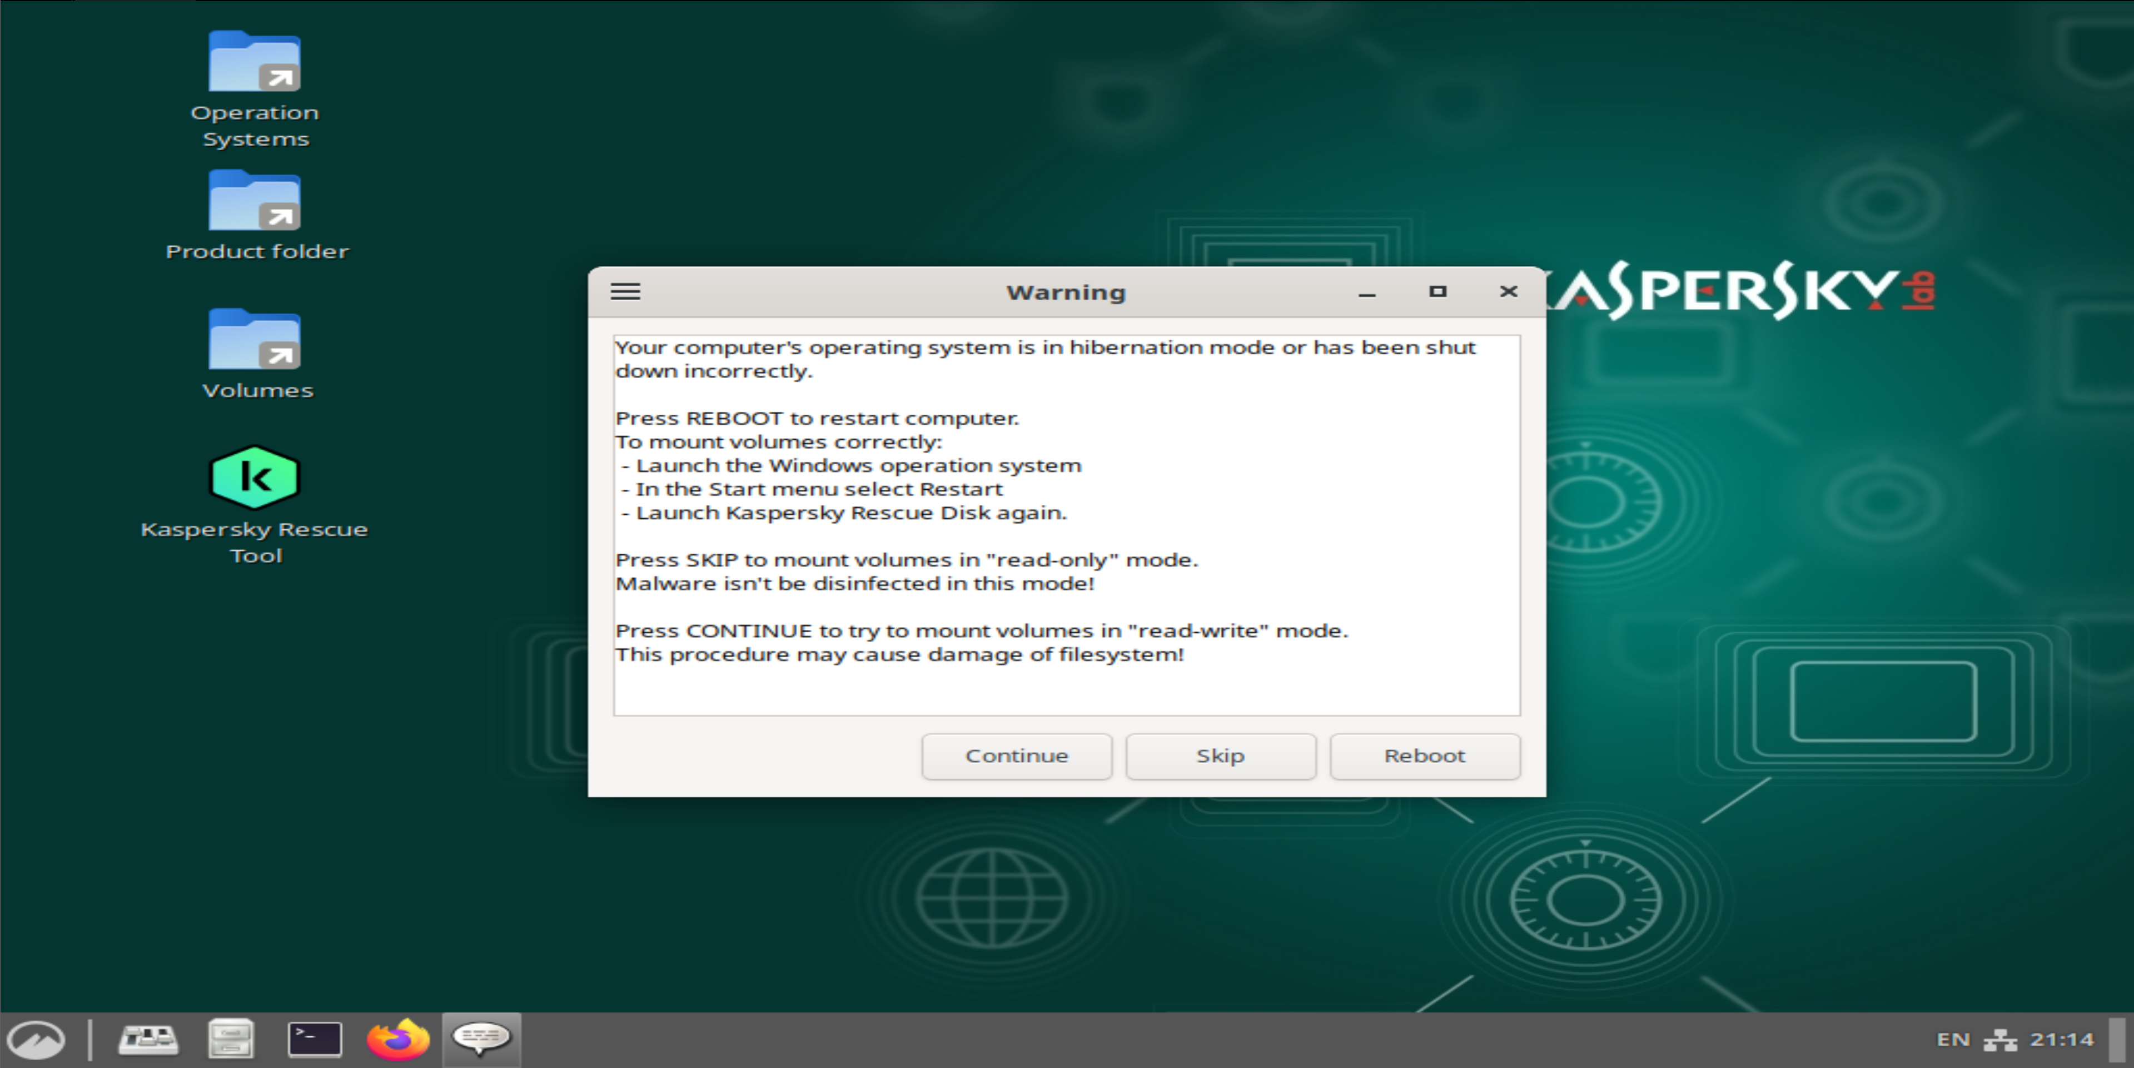Launch Kaspersky Rescue Tool from the desktop
This screenshot has height=1068, width=2134.
pos(255,477)
